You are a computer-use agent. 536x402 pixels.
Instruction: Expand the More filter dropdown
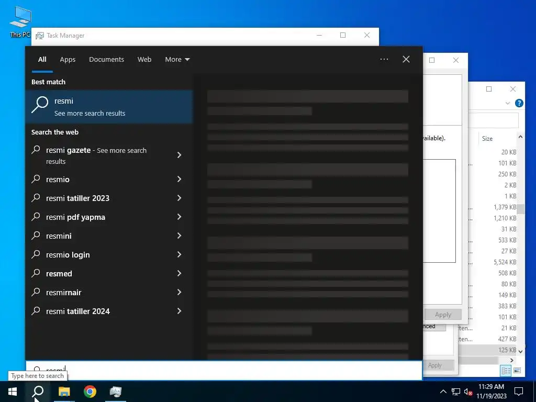click(177, 60)
